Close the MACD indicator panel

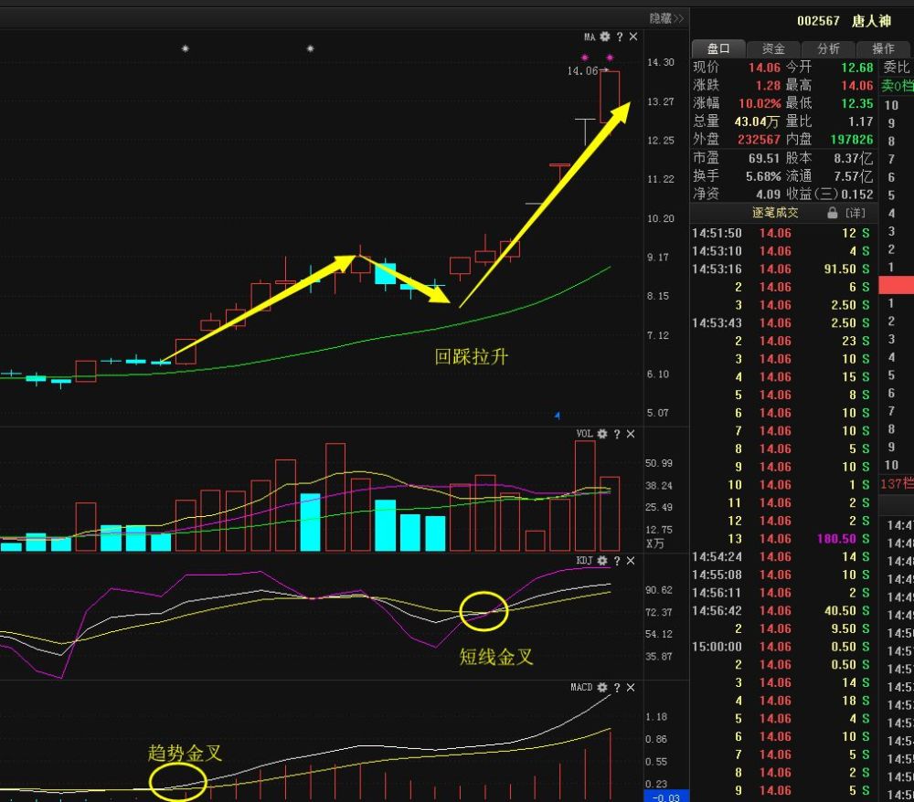(x=631, y=688)
